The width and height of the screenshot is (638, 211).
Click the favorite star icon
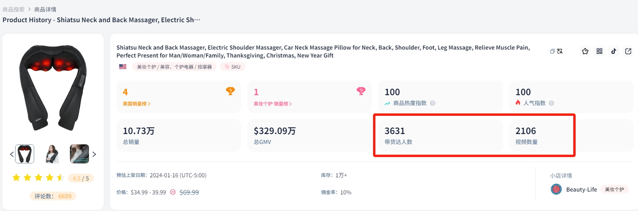pyautogui.click(x=585, y=51)
